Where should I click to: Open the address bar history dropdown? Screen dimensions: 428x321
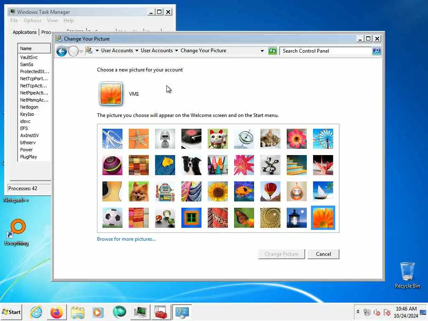[x=262, y=51]
